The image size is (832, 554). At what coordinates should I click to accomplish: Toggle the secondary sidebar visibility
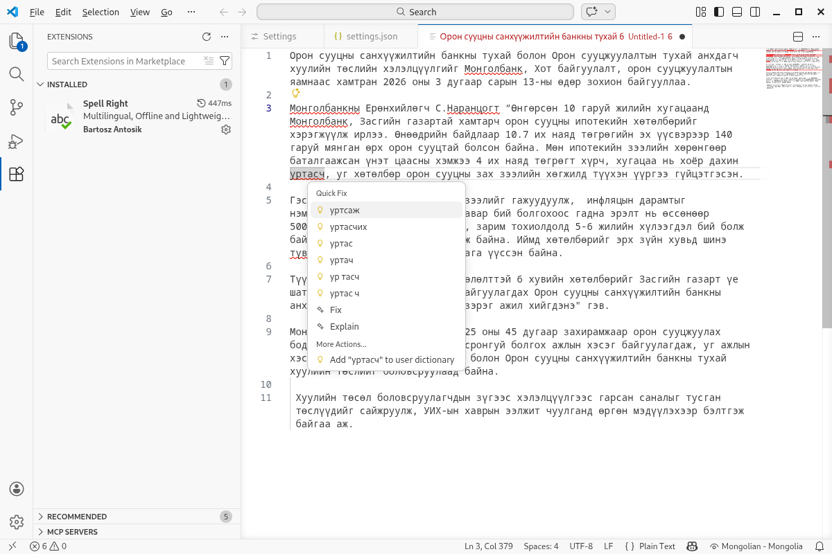(x=754, y=11)
